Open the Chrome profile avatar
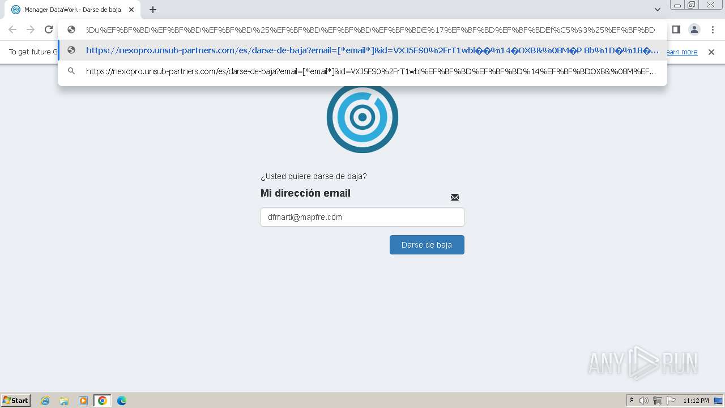Viewport: 725px width, 408px height. click(694, 29)
